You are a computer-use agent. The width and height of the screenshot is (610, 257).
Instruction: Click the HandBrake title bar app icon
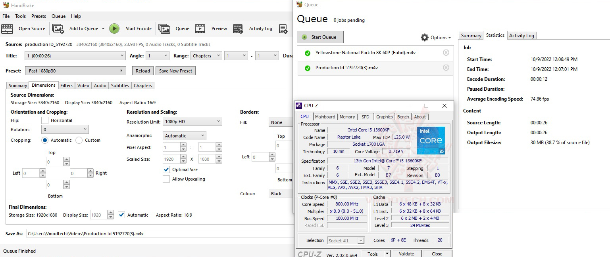(x=6, y=5)
